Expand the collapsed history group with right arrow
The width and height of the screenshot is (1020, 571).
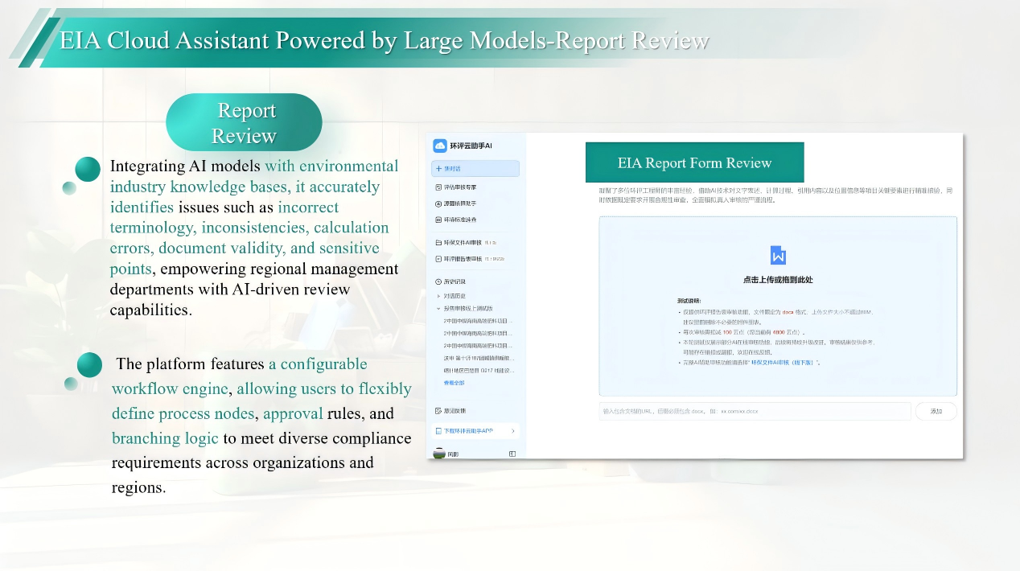tap(438, 296)
